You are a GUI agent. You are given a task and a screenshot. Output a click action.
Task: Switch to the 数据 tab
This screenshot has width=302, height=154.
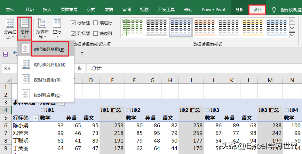click(x=109, y=10)
